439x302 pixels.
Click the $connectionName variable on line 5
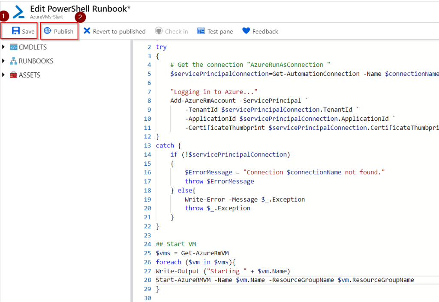click(412, 74)
